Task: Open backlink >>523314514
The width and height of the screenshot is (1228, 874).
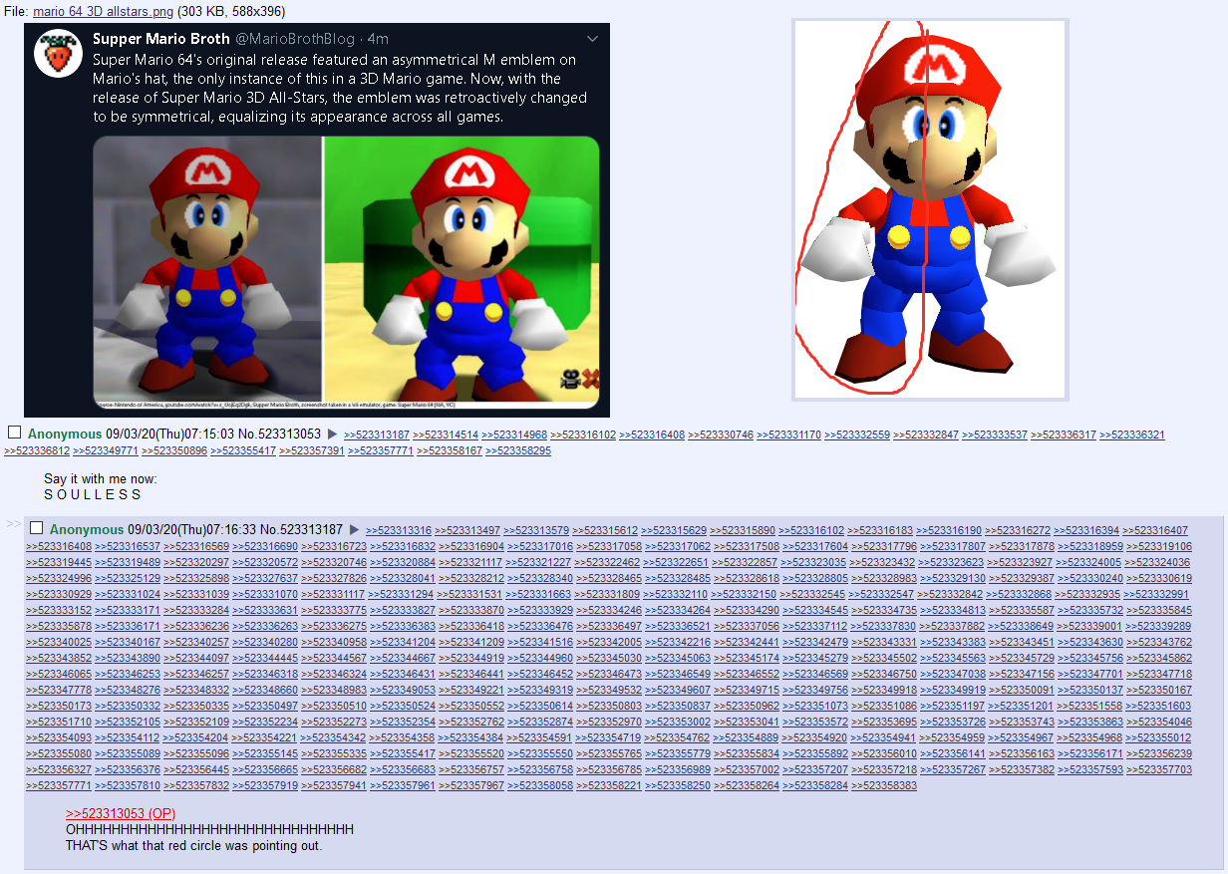Action: point(446,435)
